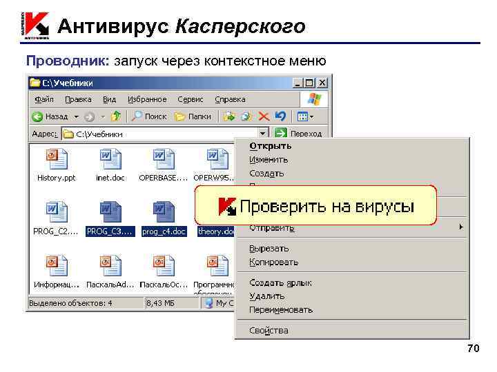Click the C:\Учебники address input field
This screenshot has width=497, height=372.
pos(159,134)
